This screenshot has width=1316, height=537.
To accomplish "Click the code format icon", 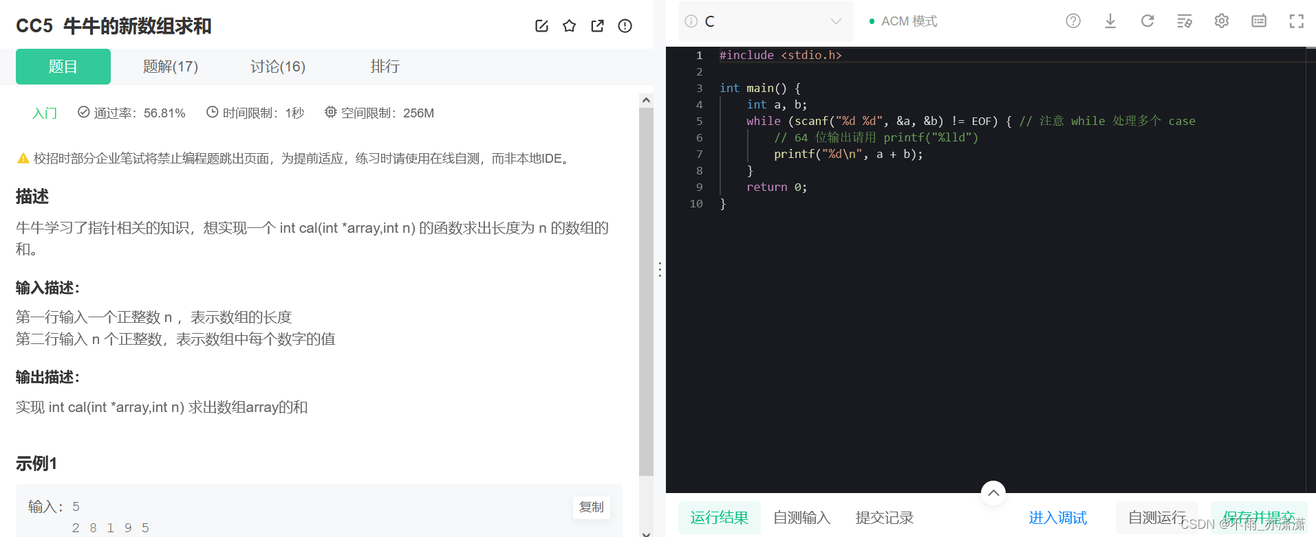I will tap(1185, 21).
